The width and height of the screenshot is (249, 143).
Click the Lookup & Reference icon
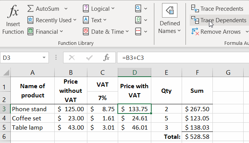(138, 8)
